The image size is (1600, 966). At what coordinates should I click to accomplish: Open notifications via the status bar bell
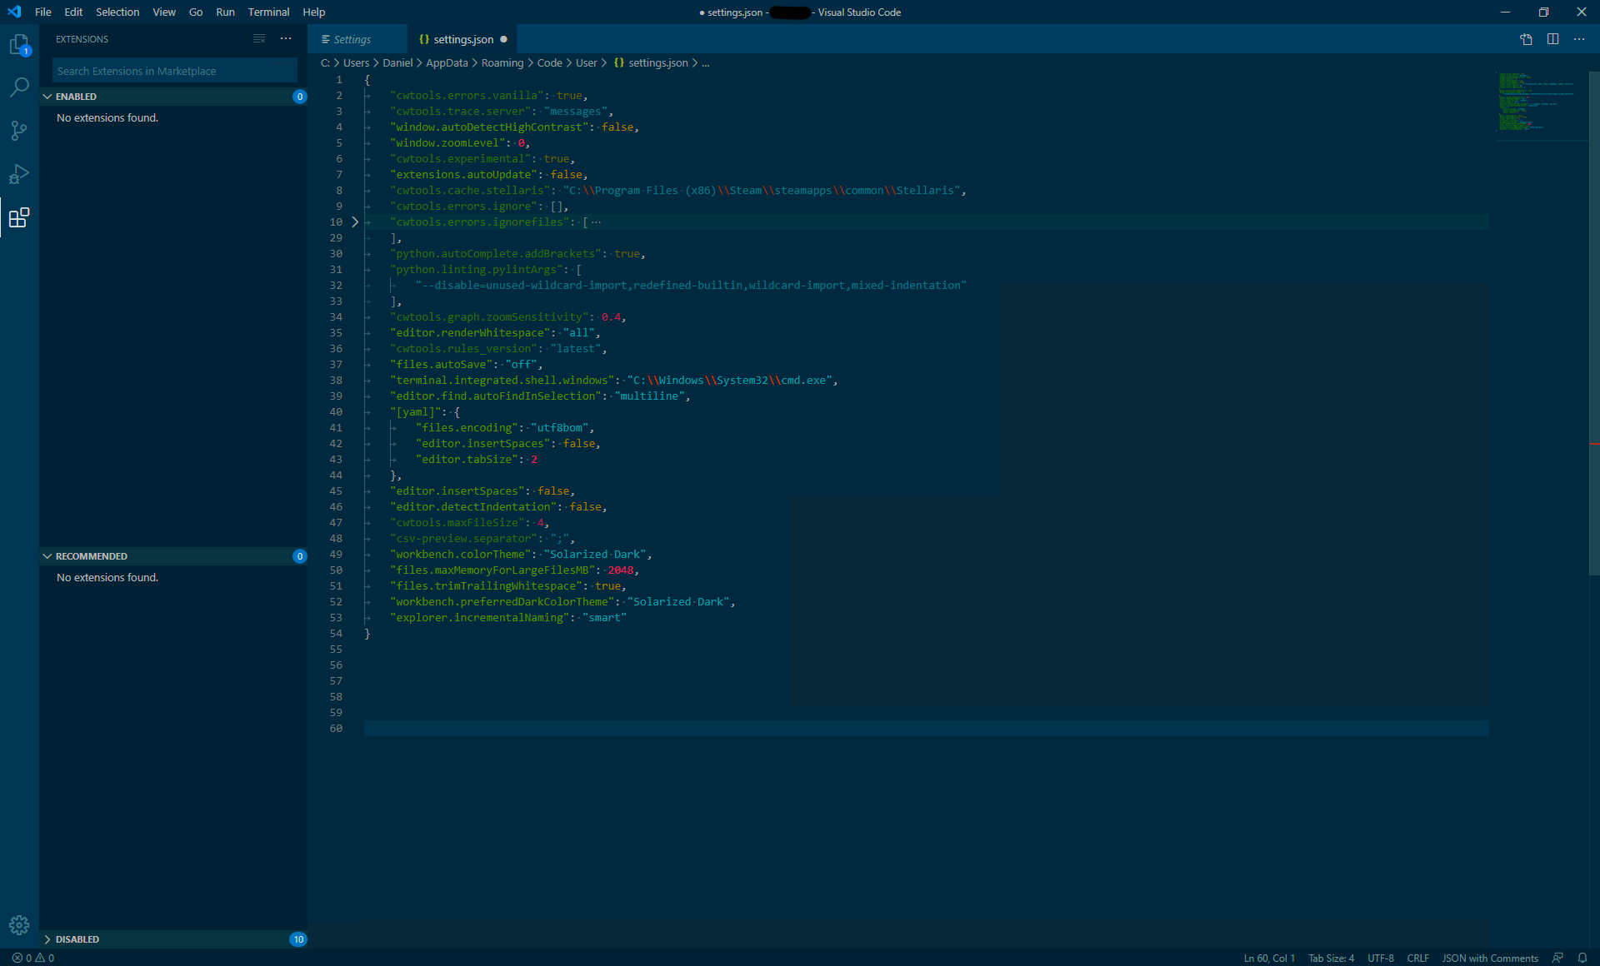1584,958
